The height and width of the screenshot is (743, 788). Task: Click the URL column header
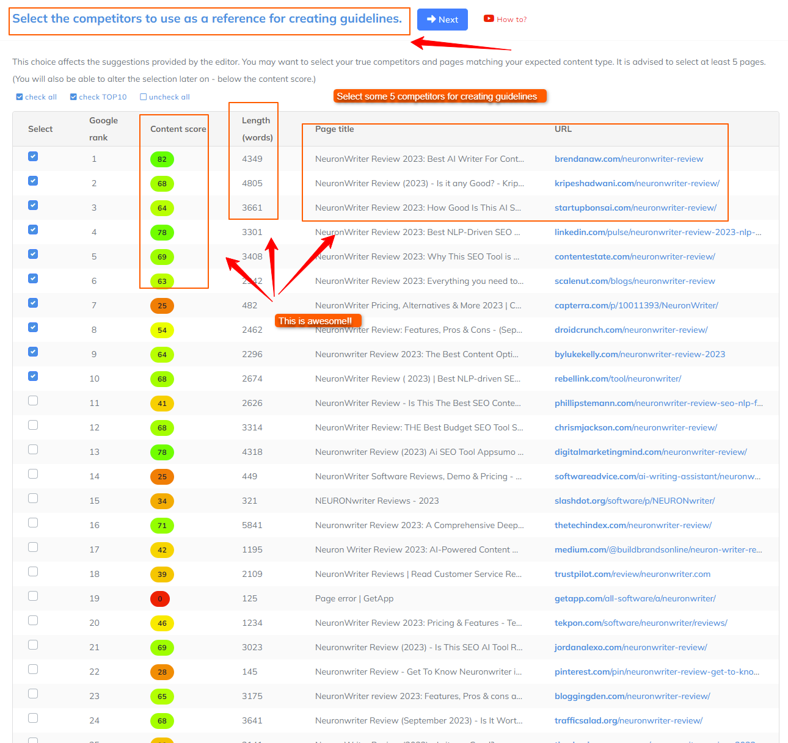coord(563,129)
